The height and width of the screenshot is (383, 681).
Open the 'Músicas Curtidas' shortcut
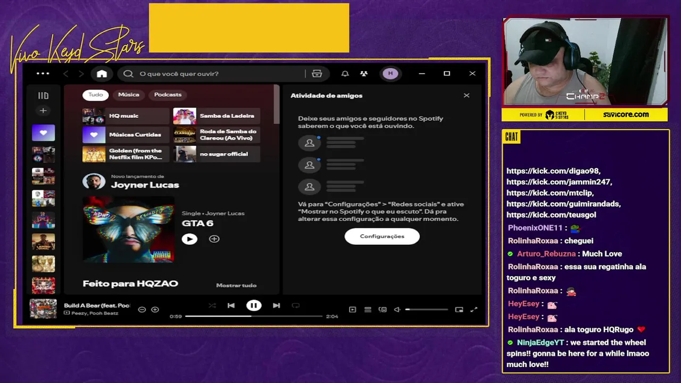126,135
